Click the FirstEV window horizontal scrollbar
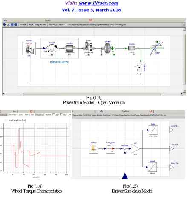 [92, 94]
